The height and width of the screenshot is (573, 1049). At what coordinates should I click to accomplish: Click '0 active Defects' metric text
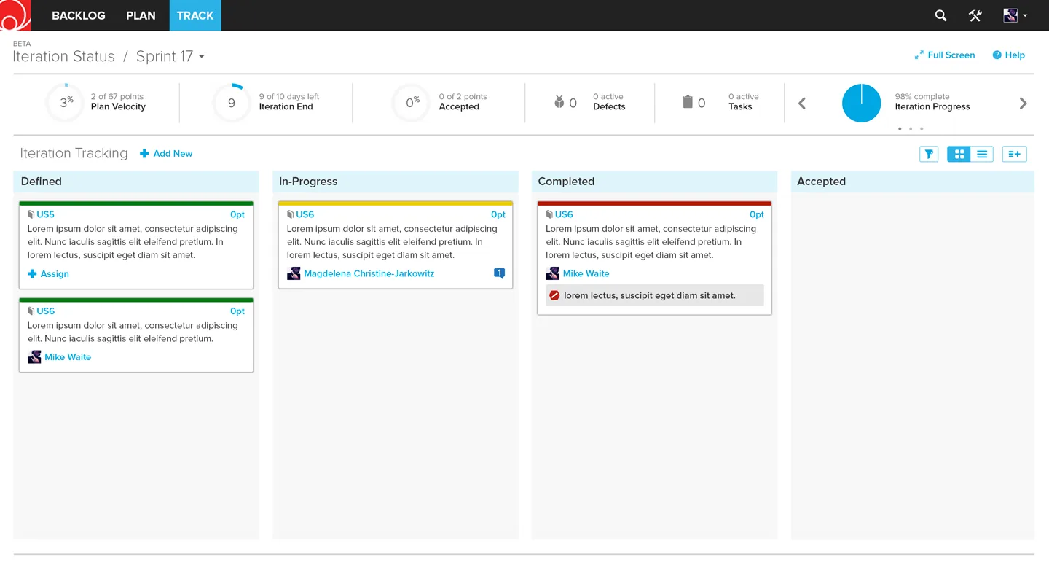[609, 101]
